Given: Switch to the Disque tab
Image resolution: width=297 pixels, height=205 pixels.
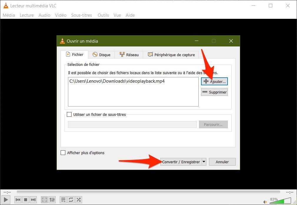Looking at the screenshot, I should coord(101,55).
